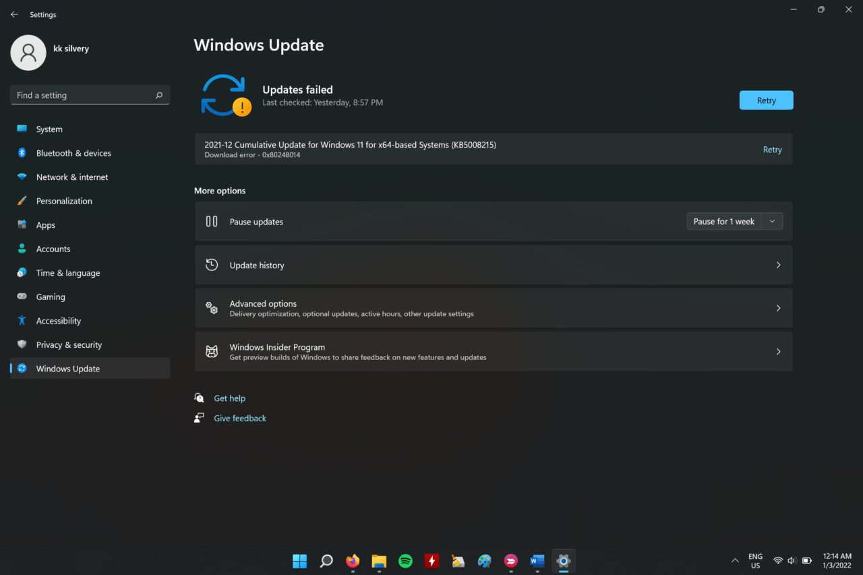Image resolution: width=863 pixels, height=575 pixels.
Task: Click the search magnifier in Find a setting
Action: pyautogui.click(x=159, y=96)
